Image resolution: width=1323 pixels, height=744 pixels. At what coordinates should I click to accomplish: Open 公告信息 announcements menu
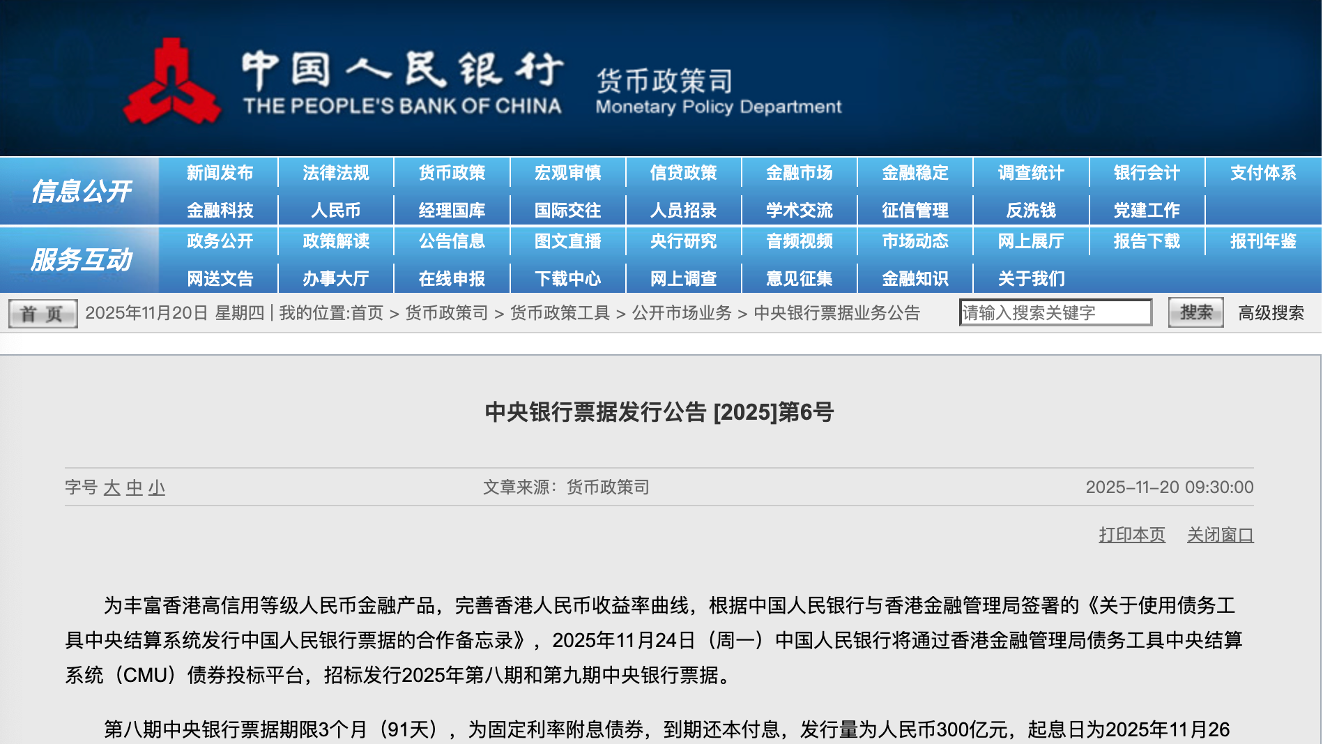[452, 241]
